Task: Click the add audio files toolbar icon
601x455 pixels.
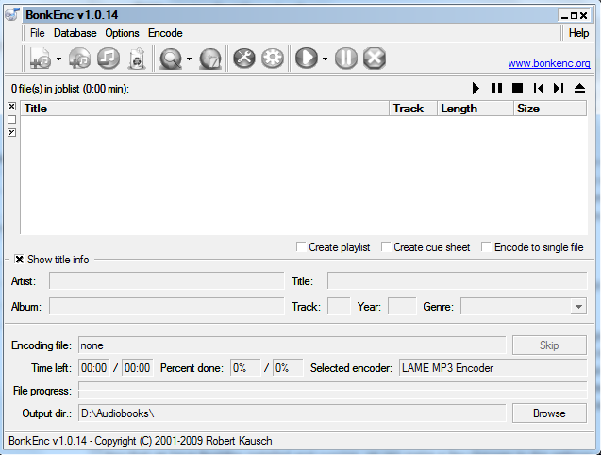Action: click(41, 59)
